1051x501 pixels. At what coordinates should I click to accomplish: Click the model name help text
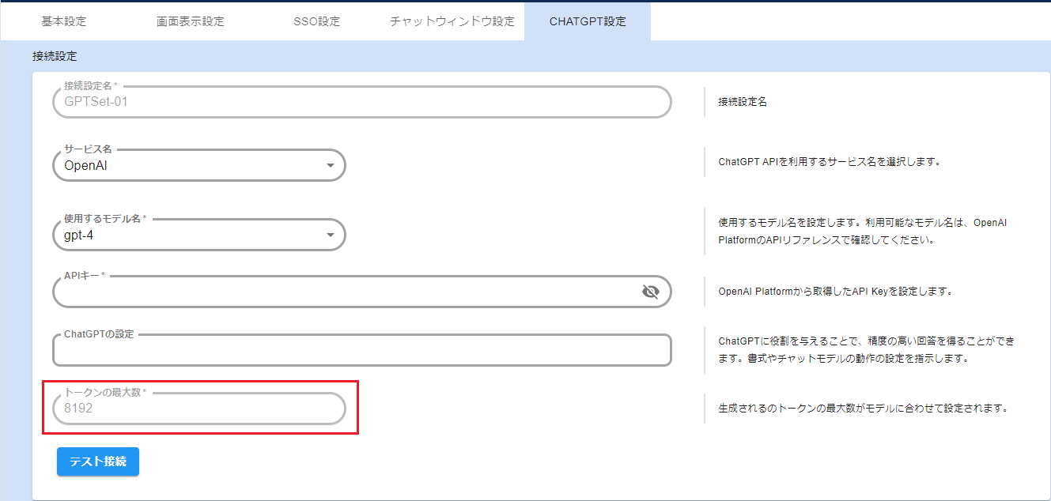point(862,232)
